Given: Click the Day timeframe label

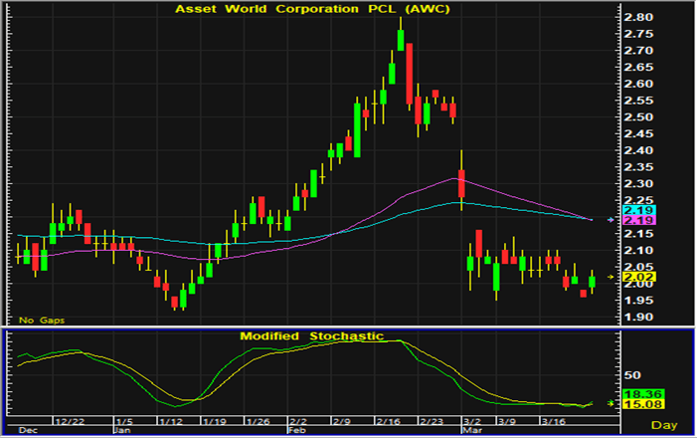Looking at the screenshot, I should click(x=678, y=423).
